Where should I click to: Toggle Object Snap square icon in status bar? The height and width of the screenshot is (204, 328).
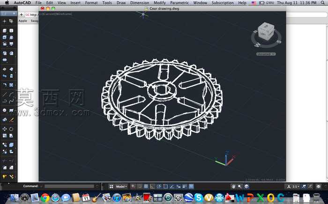pyautogui.click(x=165, y=187)
